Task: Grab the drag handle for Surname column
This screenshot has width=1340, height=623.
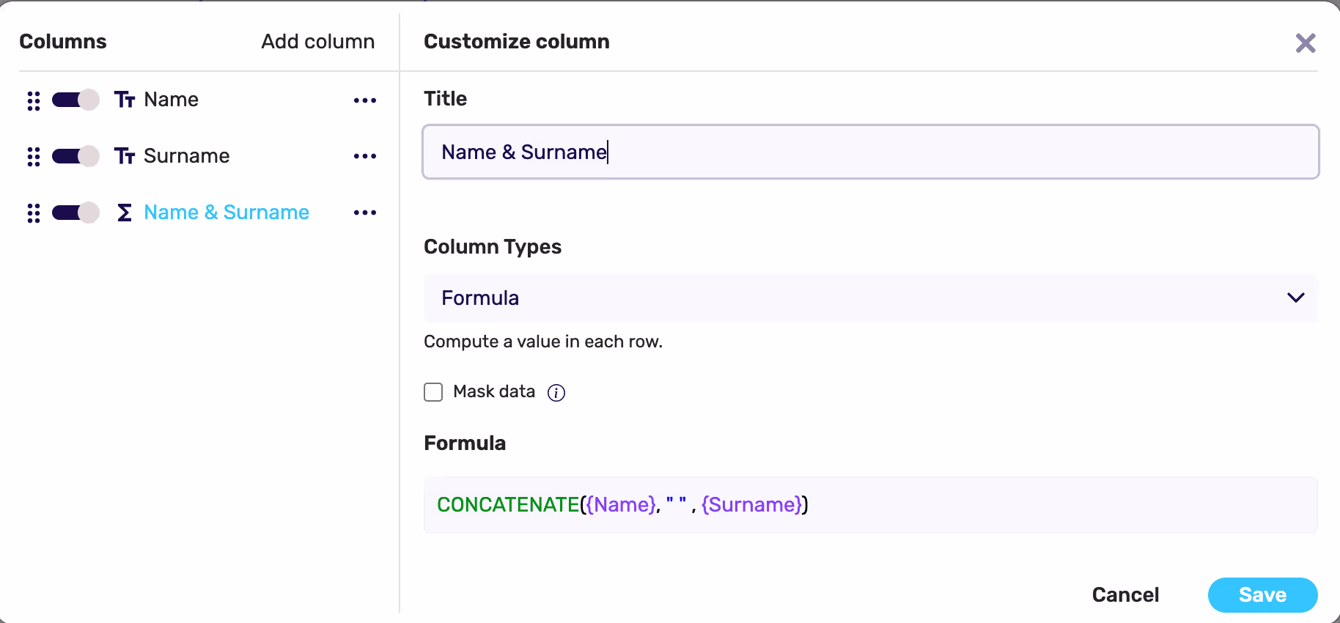Action: tap(34, 156)
